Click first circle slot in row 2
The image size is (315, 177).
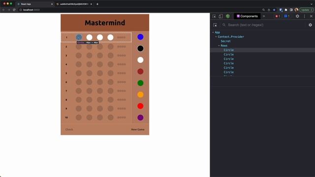pyautogui.click(x=79, y=47)
